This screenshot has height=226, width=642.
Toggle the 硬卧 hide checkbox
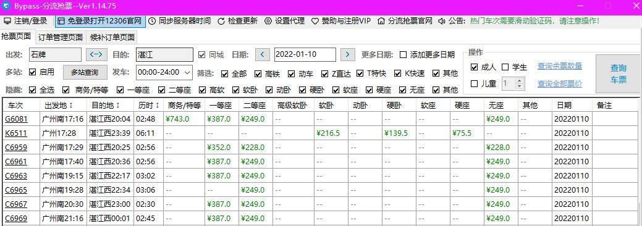[x=302, y=90]
